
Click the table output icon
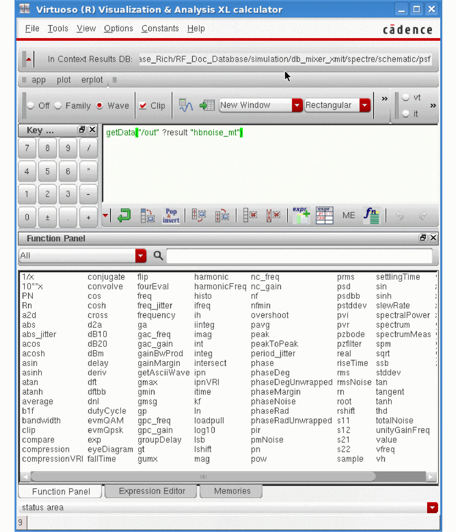click(x=207, y=106)
